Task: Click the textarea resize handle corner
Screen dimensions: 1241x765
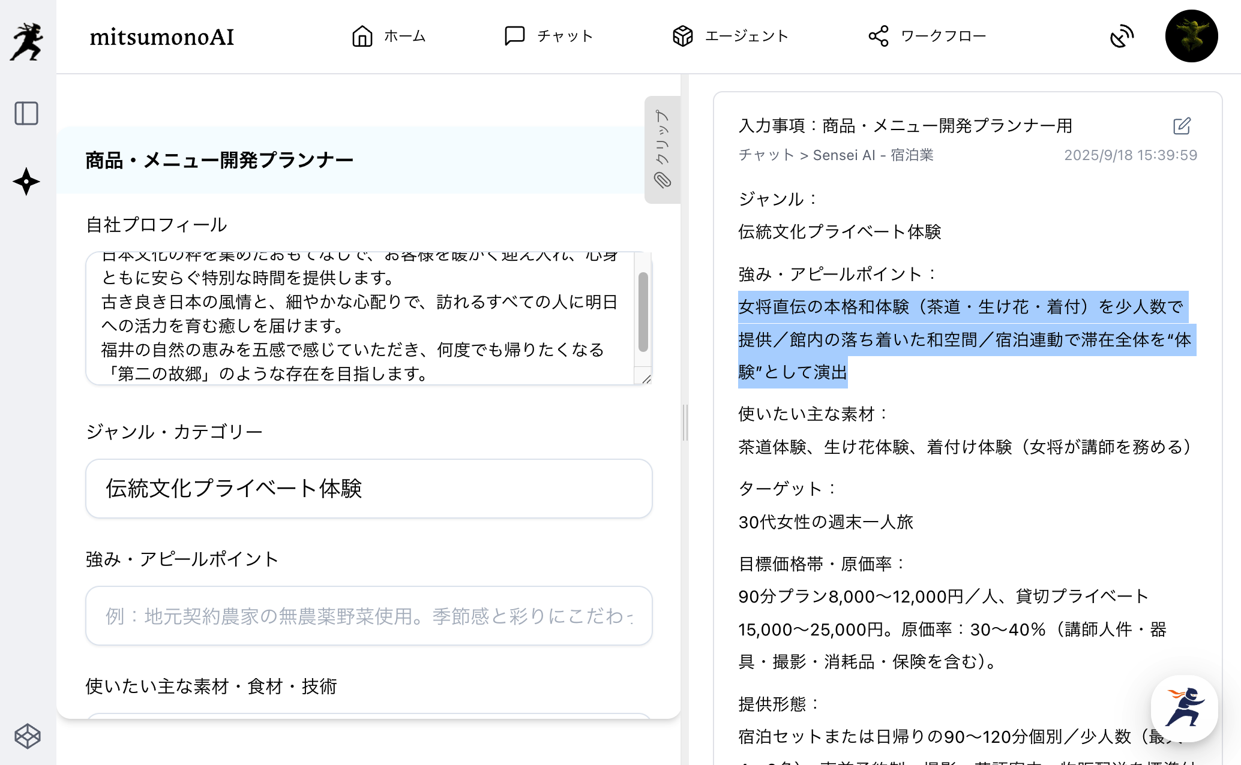Action: (x=646, y=379)
